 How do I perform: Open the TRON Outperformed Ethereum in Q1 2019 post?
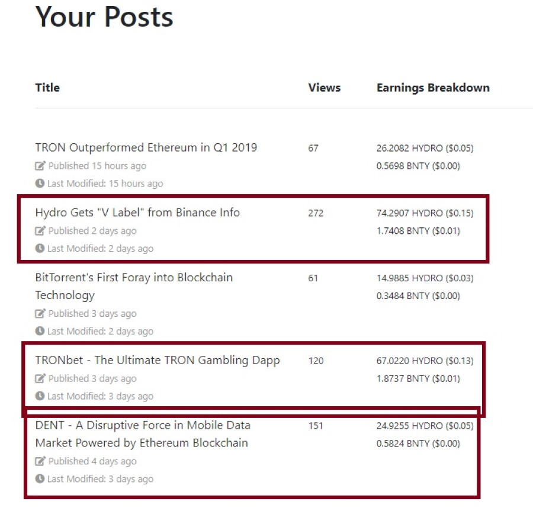pyautogui.click(x=146, y=148)
